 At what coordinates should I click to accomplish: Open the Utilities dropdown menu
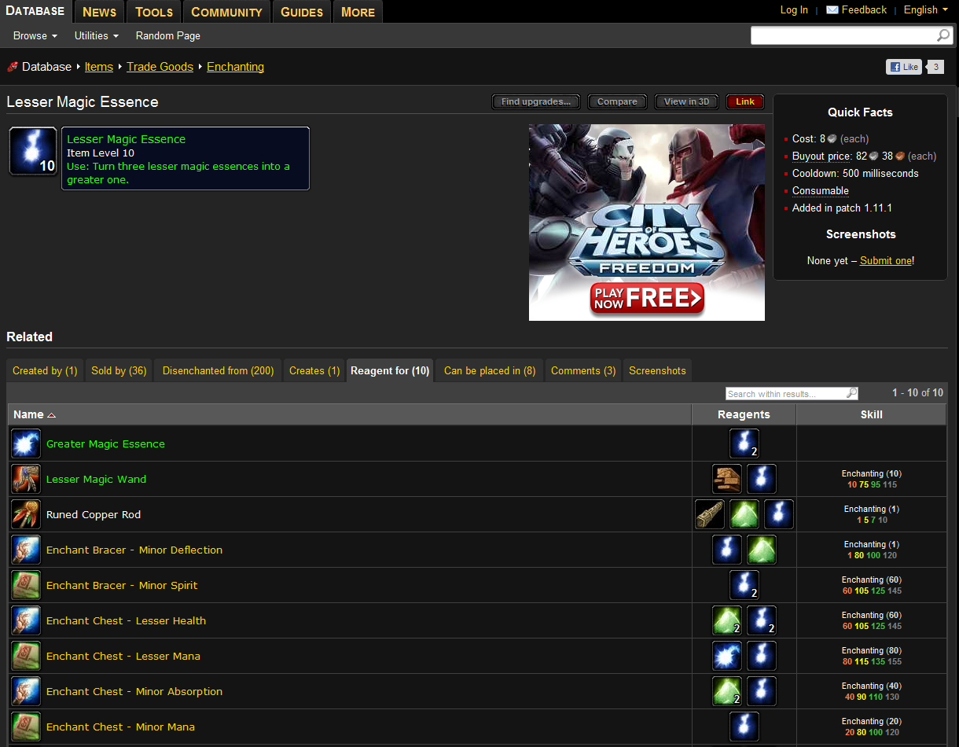(x=95, y=35)
